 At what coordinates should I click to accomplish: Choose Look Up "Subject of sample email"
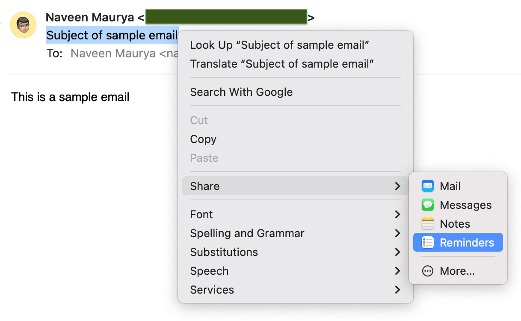(279, 45)
